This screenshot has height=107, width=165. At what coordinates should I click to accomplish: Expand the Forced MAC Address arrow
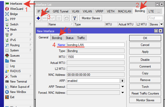coord(122,92)
